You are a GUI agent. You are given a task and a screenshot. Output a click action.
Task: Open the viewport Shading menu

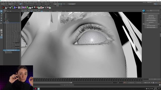coord(25,10)
